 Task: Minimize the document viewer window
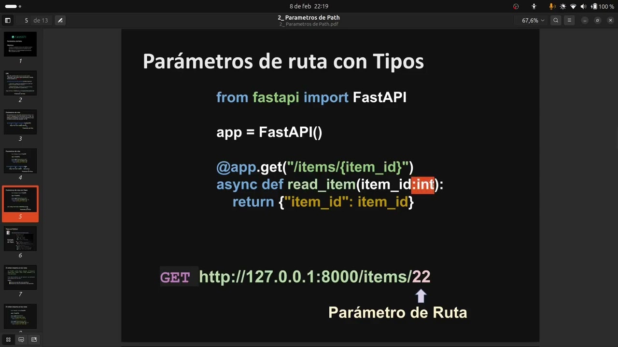click(585, 20)
